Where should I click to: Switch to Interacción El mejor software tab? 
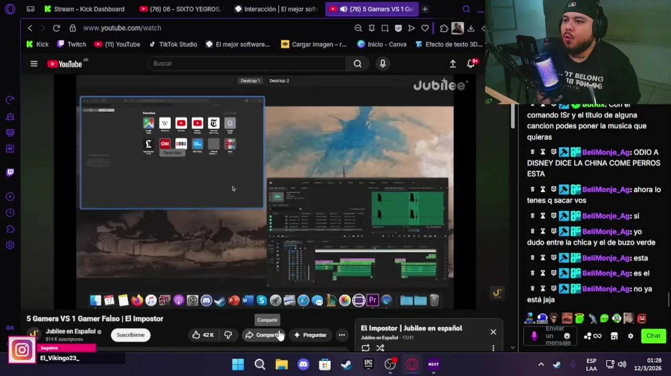pyautogui.click(x=276, y=9)
